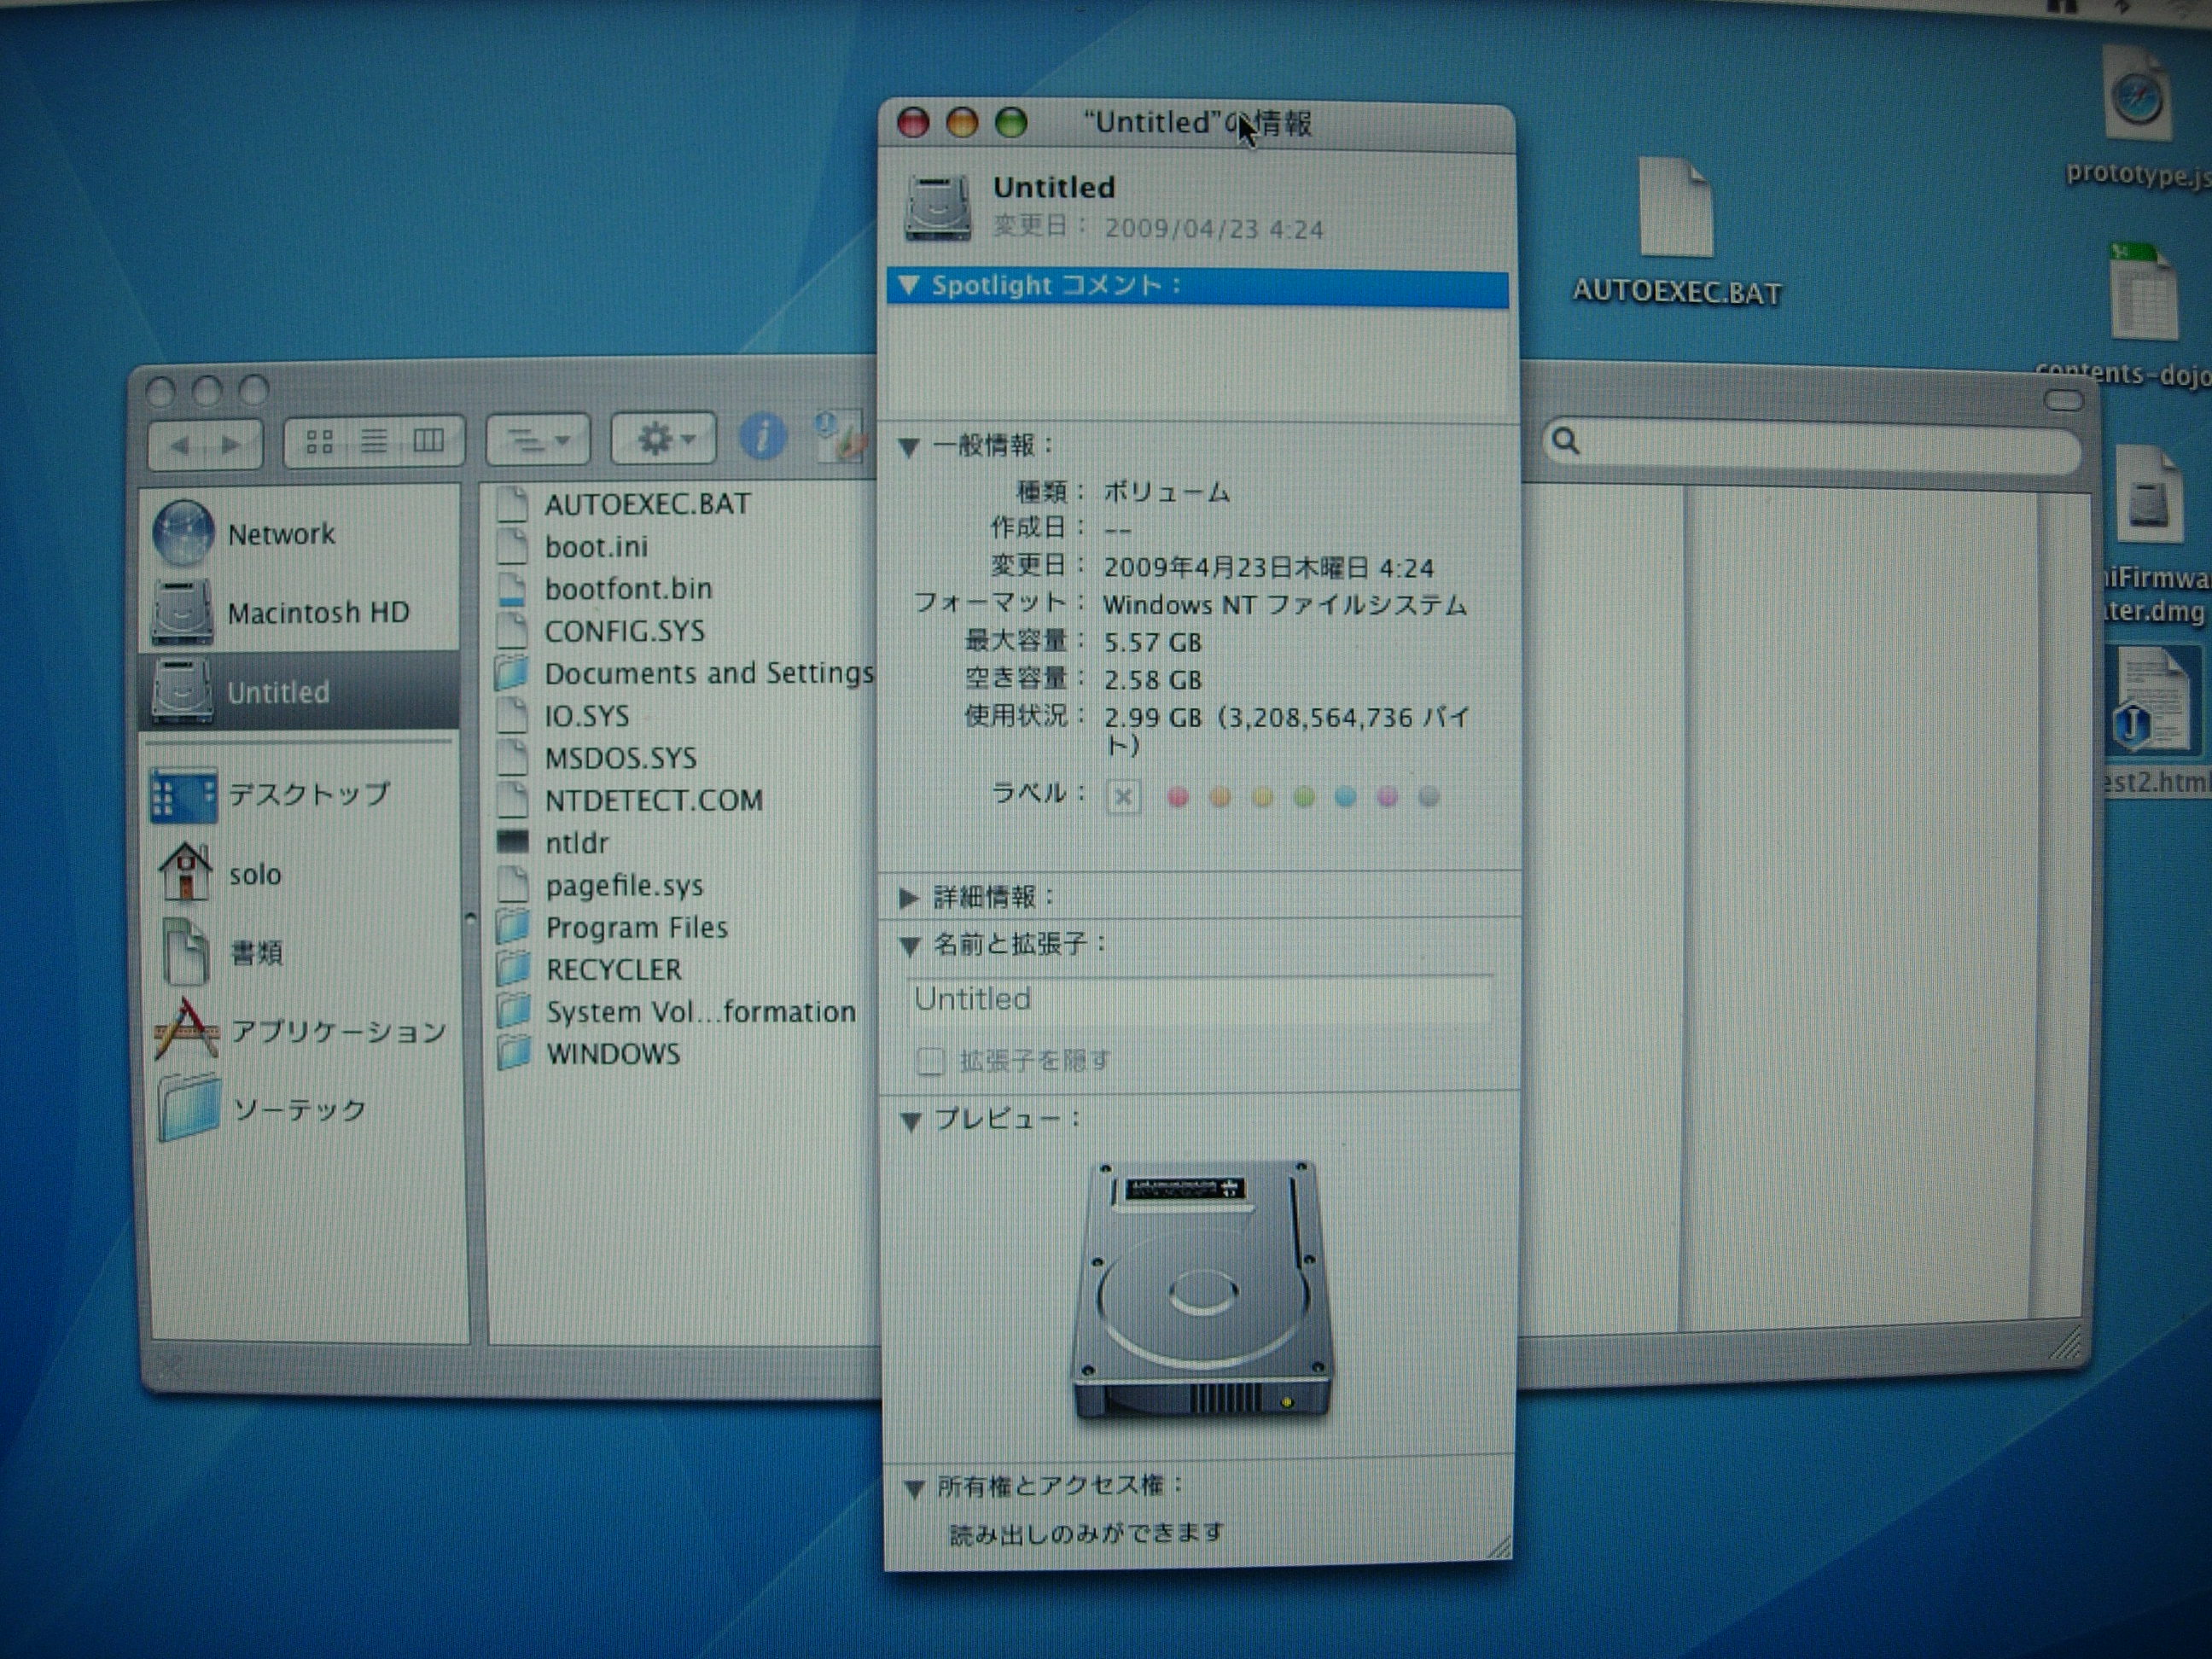Collapse the Spotlight コメント section
Image resolution: width=2212 pixels, height=1659 pixels.
(x=909, y=286)
